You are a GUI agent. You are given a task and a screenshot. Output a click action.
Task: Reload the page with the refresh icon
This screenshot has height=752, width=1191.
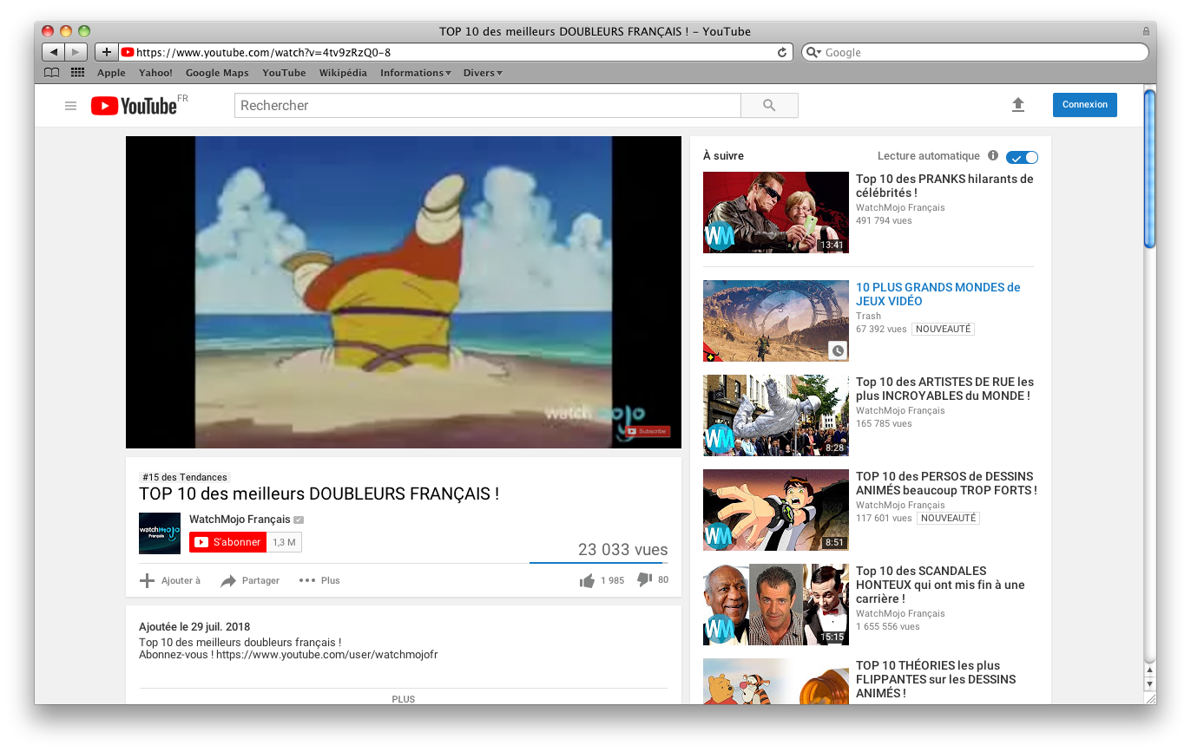tap(782, 52)
